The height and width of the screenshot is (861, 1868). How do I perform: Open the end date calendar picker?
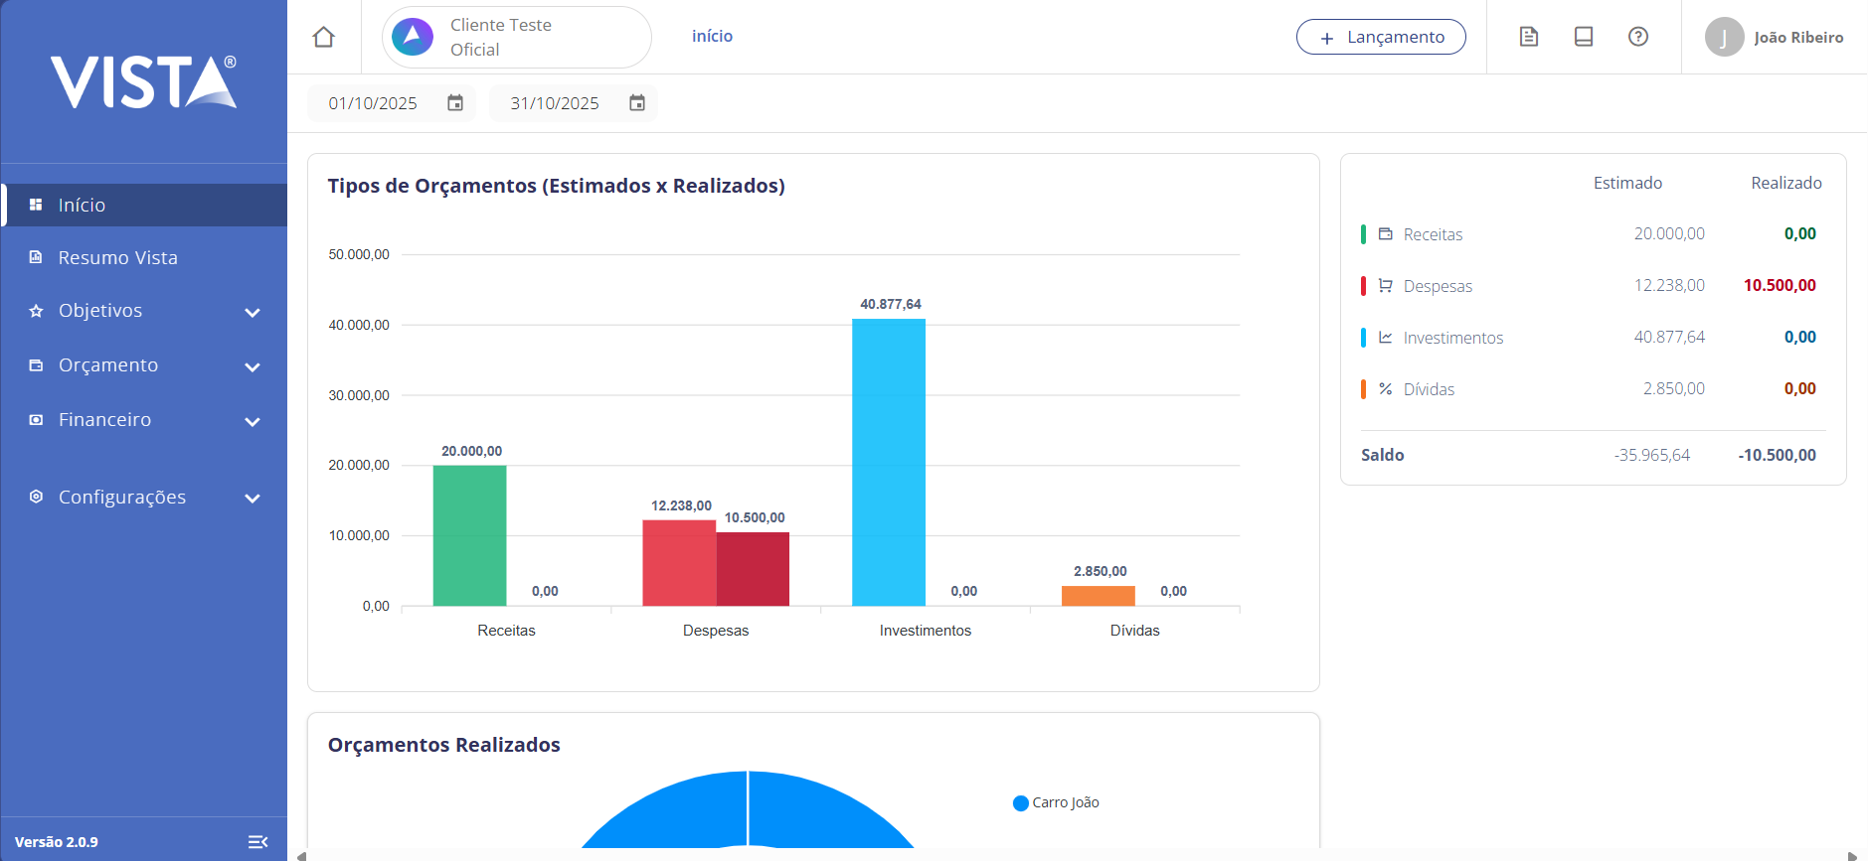pyautogui.click(x=637, y=103)
